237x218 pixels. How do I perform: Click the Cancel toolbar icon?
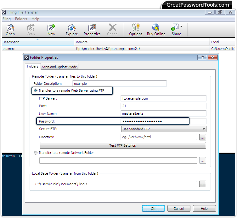point(113,30)
